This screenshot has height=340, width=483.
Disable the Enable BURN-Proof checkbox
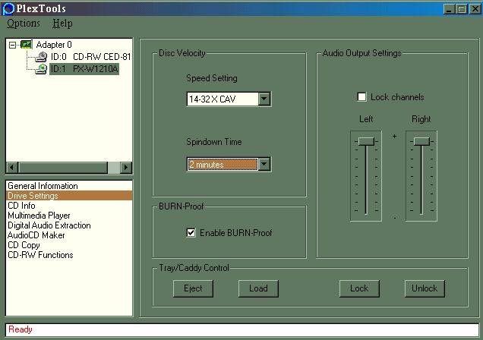click(x=191, y=233)
